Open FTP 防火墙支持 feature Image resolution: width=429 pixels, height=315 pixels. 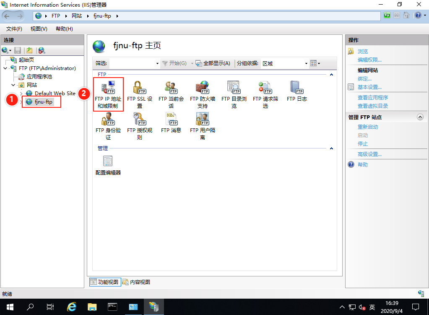point(203,94)
